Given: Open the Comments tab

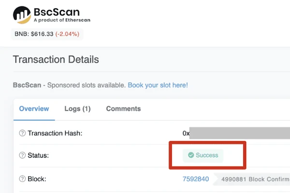Looking at the screenshot, I should 123,109.
